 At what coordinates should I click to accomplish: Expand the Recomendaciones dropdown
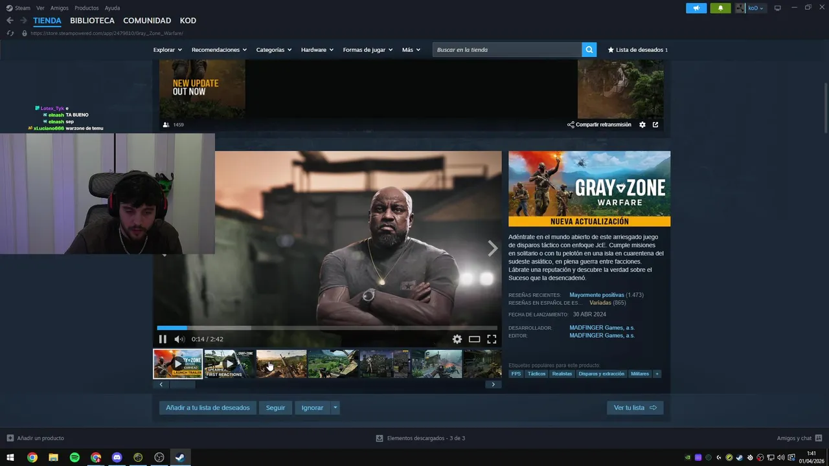(220, 50)
